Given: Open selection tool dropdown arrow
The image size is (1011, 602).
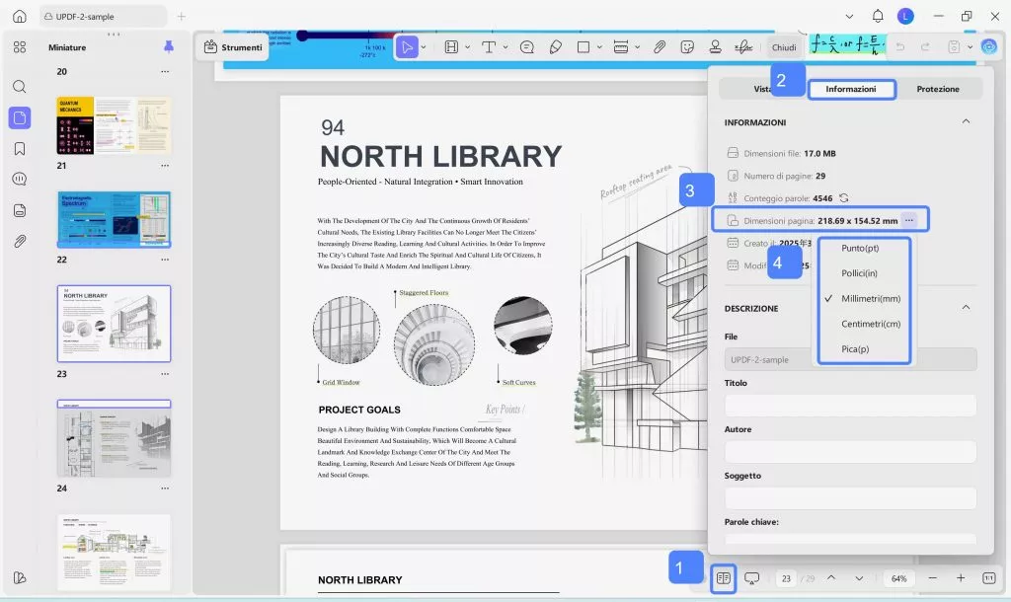Looking at the screenshot, I should 424,47.
